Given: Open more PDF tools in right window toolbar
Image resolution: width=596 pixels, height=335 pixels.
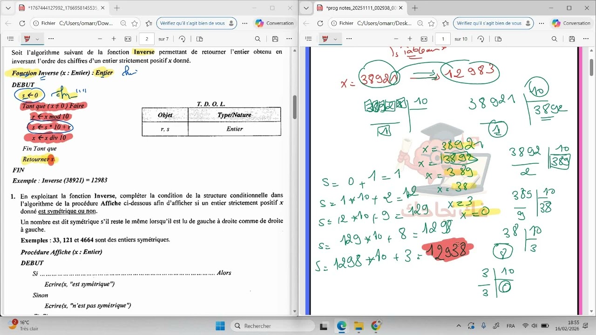Looking at the screenshot, I should [x=348, y=39].
